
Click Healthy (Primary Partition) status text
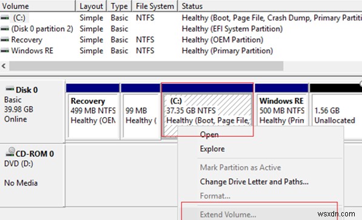point(227,51)
